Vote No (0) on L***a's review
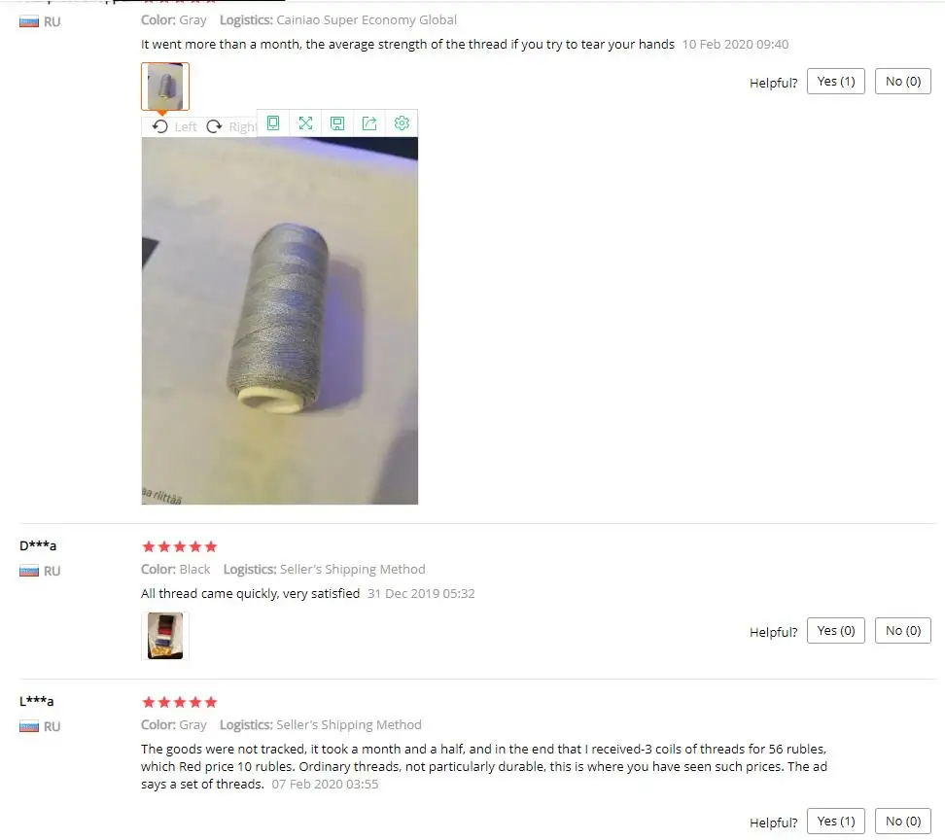This screenshot has height=840, width=945. point(903,822)
